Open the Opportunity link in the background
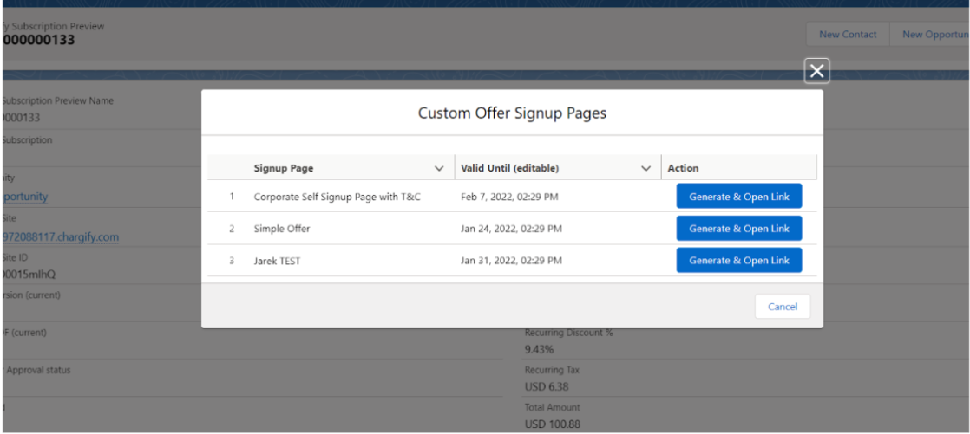The image size is (970, 434). click(24, 197)
